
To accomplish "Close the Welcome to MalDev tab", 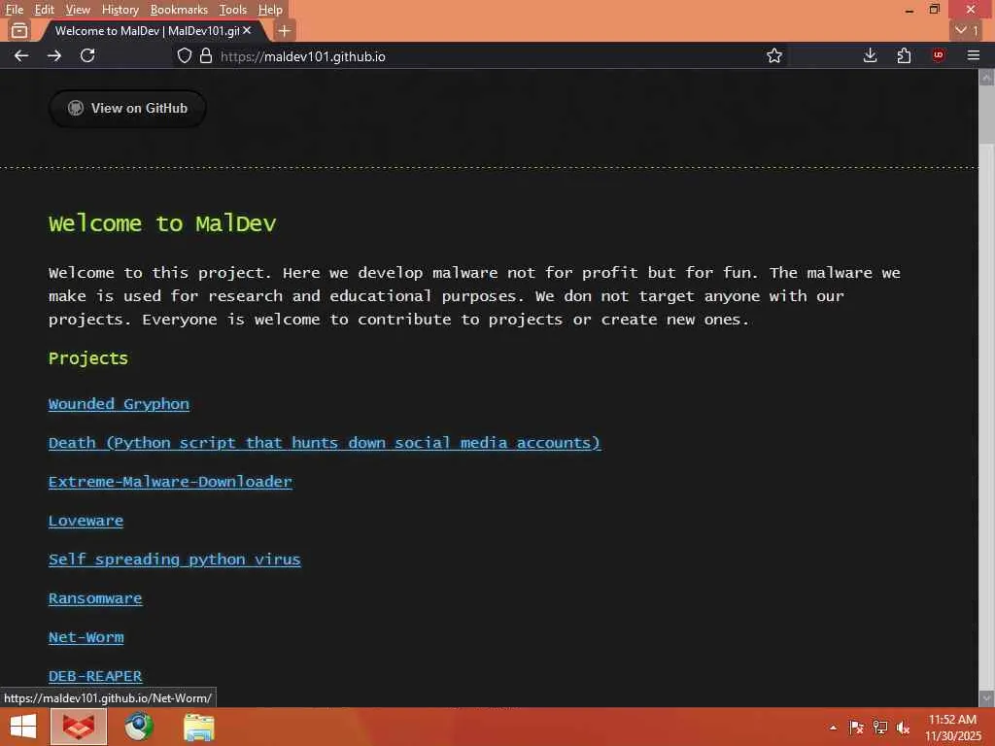I will click(x=247, y=30).
